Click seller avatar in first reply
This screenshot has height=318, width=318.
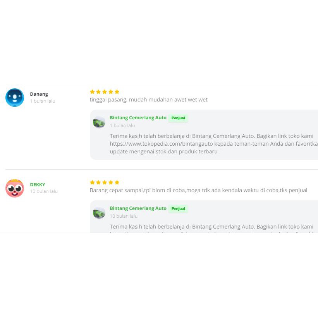coord(99,122)
